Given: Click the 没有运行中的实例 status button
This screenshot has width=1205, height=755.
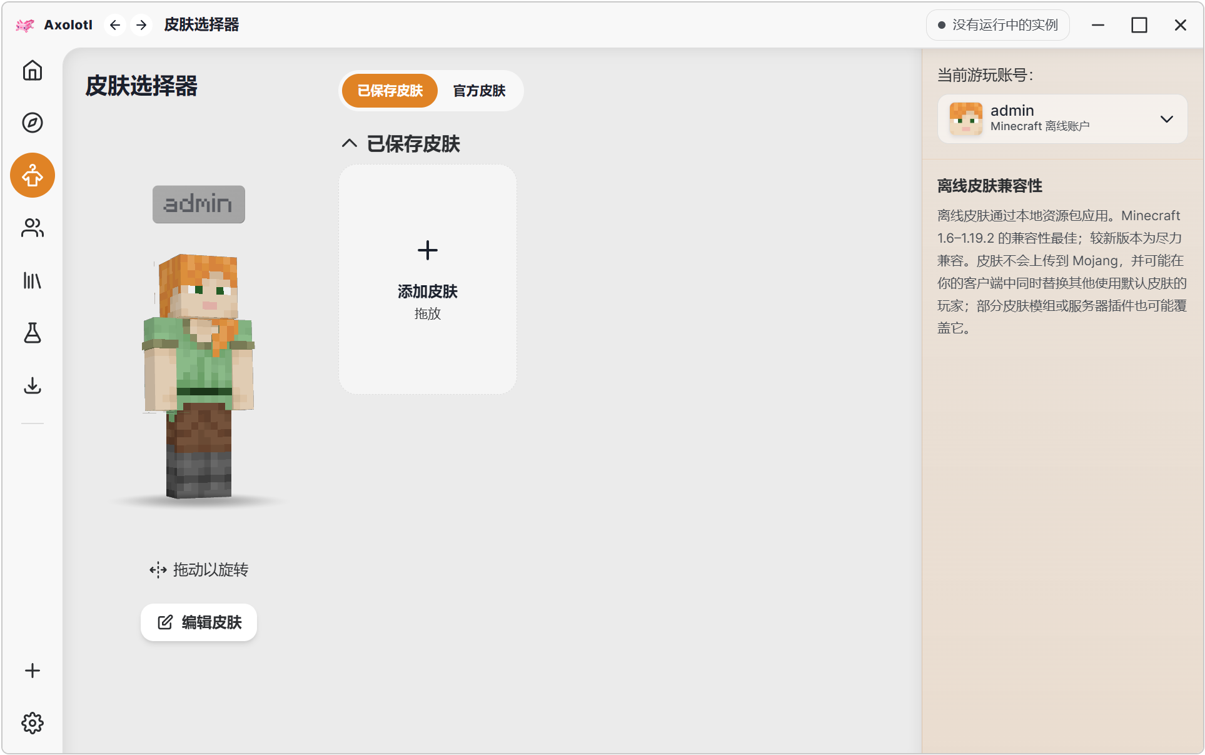Looking at the screenshot, I should tap(998, 25).
